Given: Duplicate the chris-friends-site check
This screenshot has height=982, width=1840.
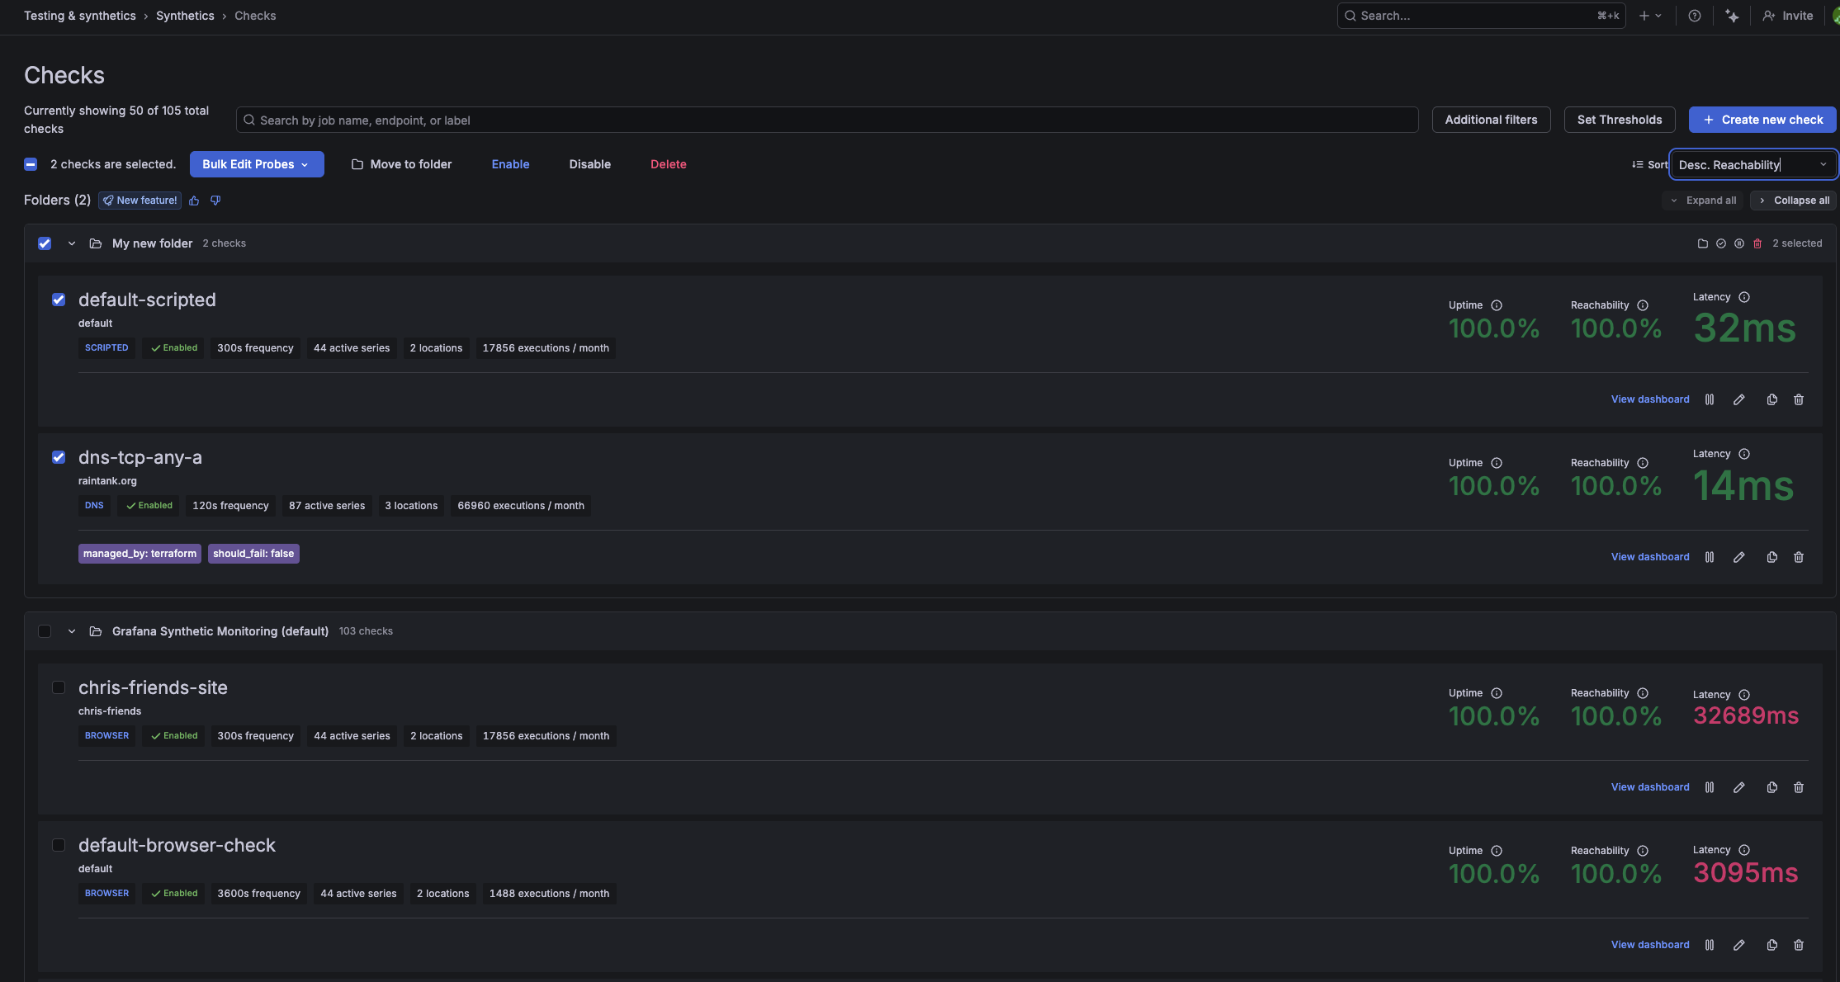Looking at the screenshot, I should (1772, 787).
